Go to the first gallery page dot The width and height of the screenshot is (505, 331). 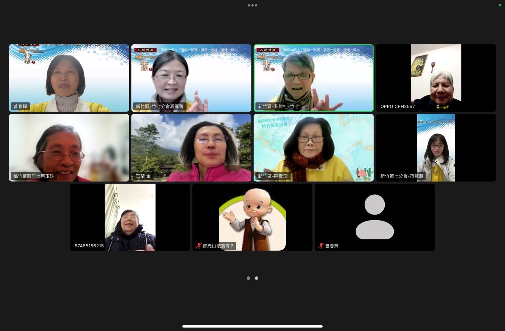[x=248, y=278]
